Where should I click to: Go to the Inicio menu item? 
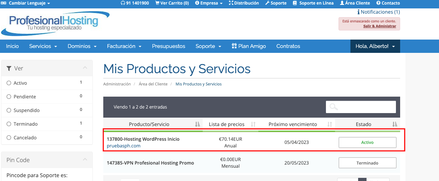click(x=12, y=46)
